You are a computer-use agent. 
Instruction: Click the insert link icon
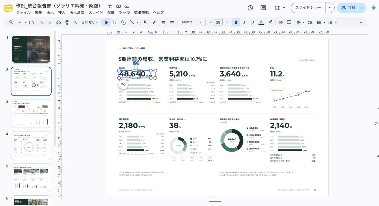click(x=281, y=22)
